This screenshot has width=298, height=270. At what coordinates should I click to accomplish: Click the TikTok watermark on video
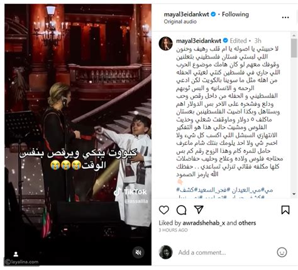pyautogui.click(x=130, y=192)
